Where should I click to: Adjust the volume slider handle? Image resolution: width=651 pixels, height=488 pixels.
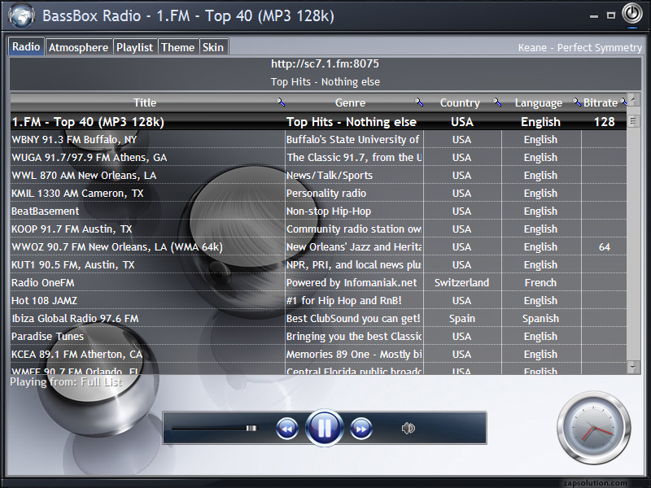tap(251, 429)
